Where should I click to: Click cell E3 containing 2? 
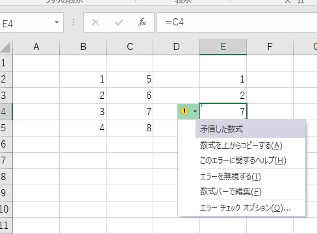click(x=223, y=96)
